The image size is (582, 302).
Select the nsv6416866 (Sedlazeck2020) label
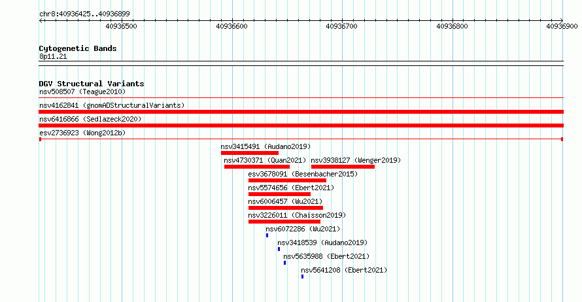[90, 119]
